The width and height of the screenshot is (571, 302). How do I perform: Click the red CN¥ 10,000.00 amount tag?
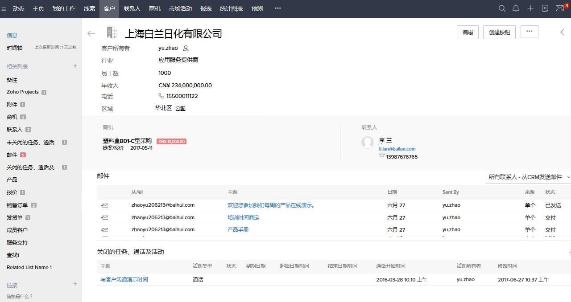coord(171,142)
